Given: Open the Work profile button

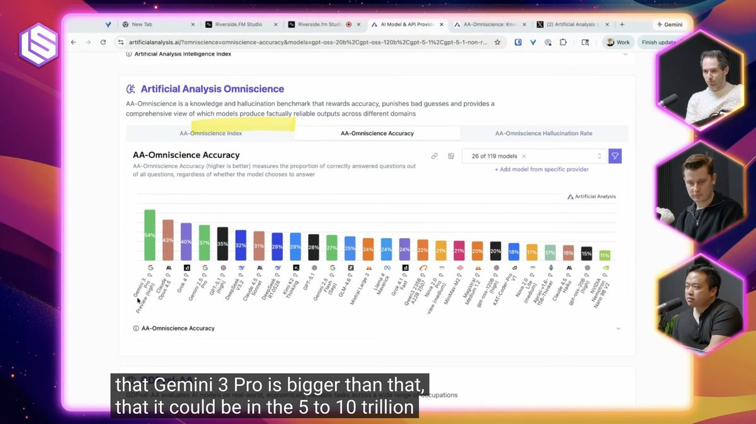Looking at the screenshot, I should tap(618, 42).
